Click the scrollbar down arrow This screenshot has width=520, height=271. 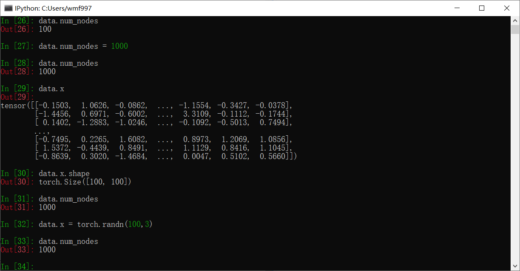tap(515, 266)
